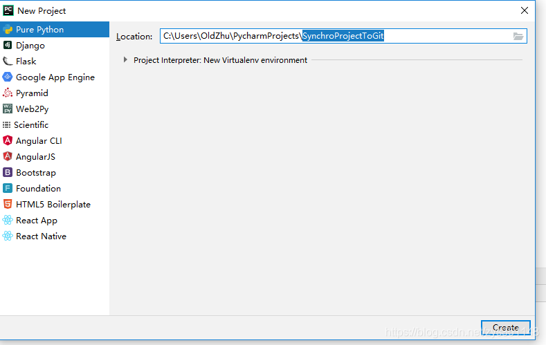546x345 pixels.
Task: Select the Pure Python project icon
Action: point(8,30)
